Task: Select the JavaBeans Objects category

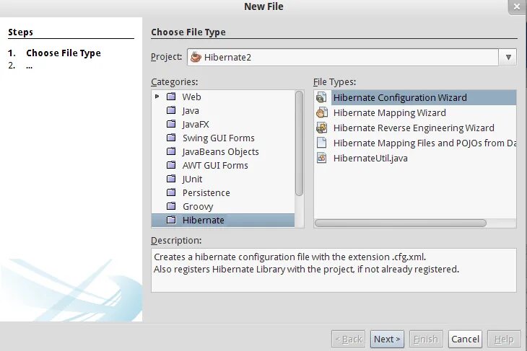Action: [220, 152]
